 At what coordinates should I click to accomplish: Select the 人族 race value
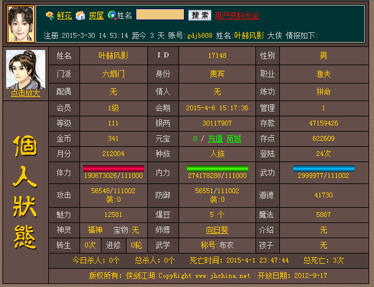[x=218, y=154]
